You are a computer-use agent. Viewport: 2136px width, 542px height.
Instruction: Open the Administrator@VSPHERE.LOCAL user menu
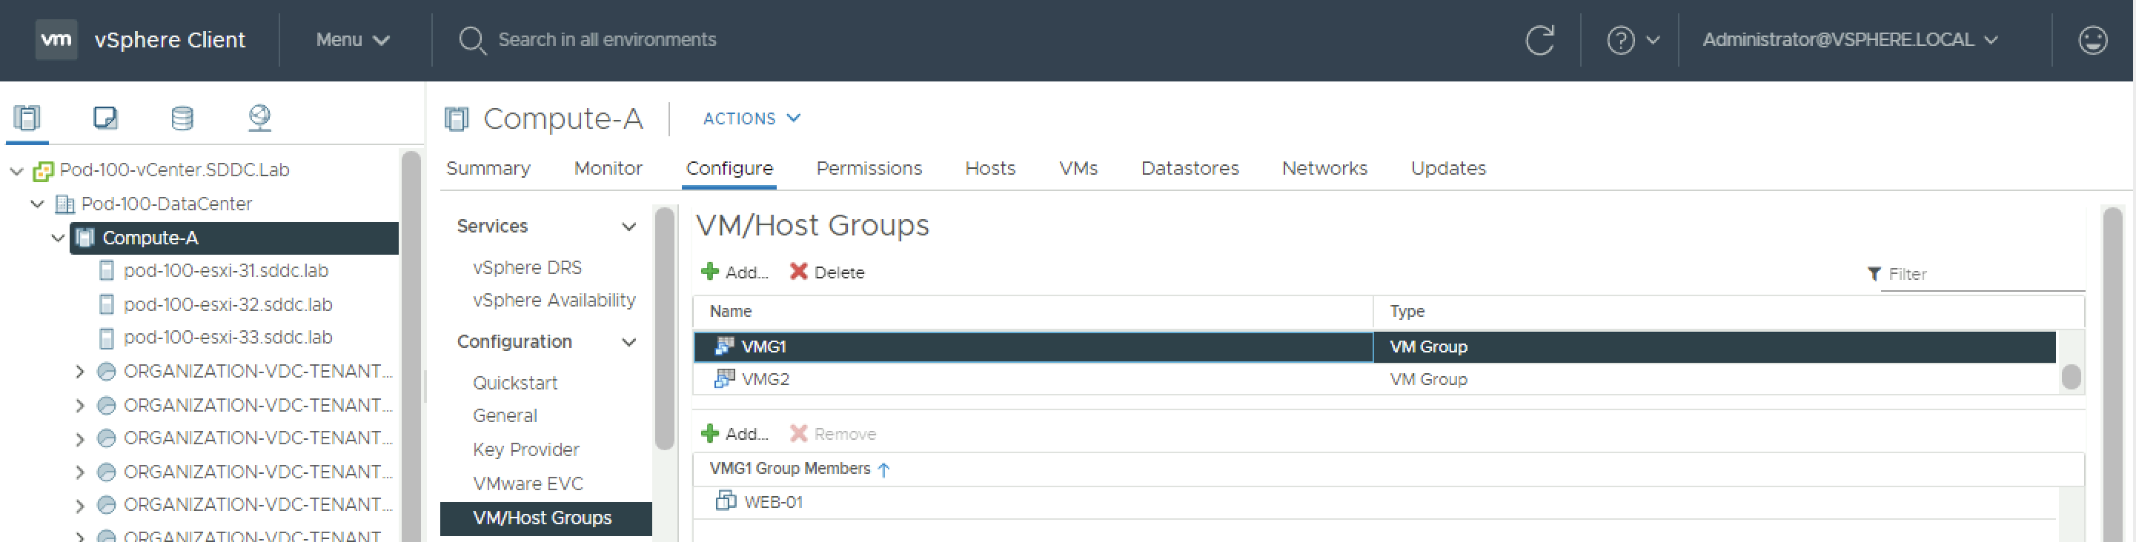(x=1849, y=40)
